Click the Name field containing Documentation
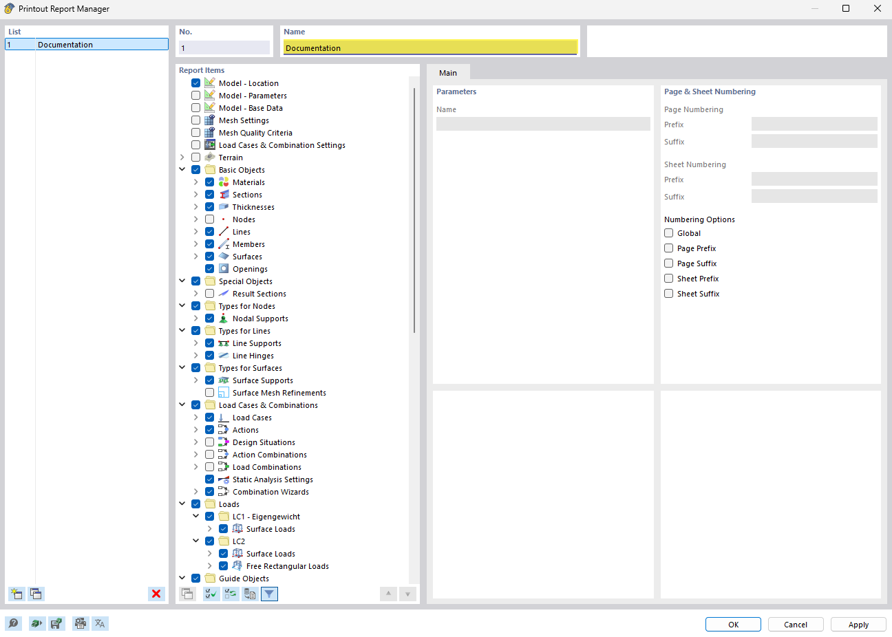 point(430,47)
